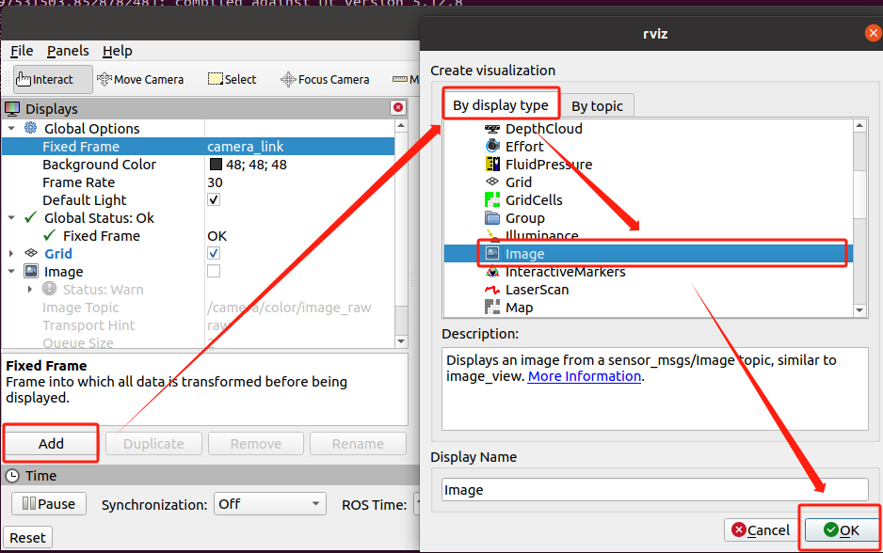This screenshot has width=883, height=553.
Task: Select DepthCloud in the display type list
Action: click(x=544, y=129)
